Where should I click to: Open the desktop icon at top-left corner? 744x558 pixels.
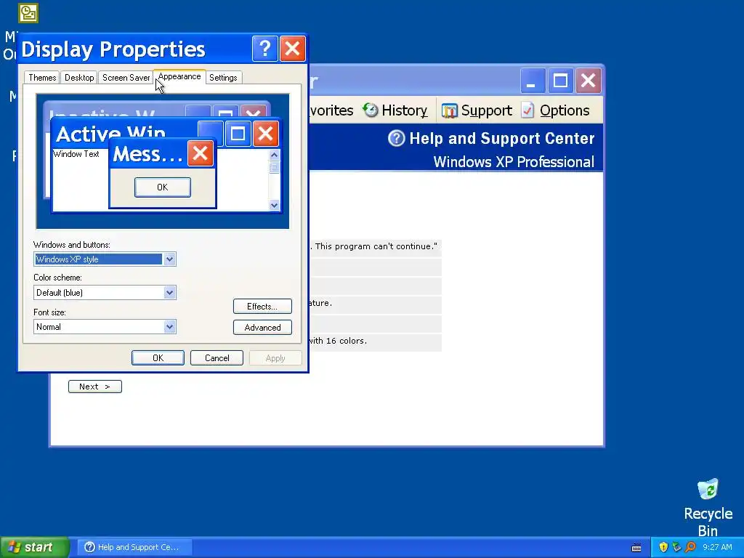(28, 13)
